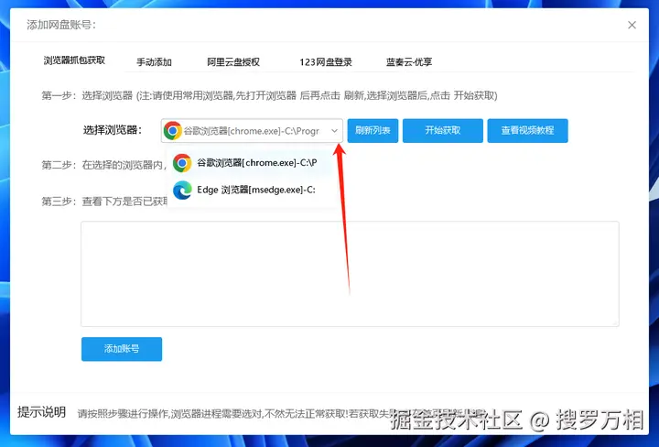
Task: Open the 蓝奏云-优享 tab
Action: point(409,62)
